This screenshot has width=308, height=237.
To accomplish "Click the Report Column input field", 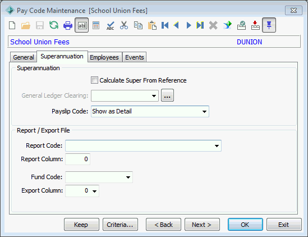I will click(x=77, y=159).
